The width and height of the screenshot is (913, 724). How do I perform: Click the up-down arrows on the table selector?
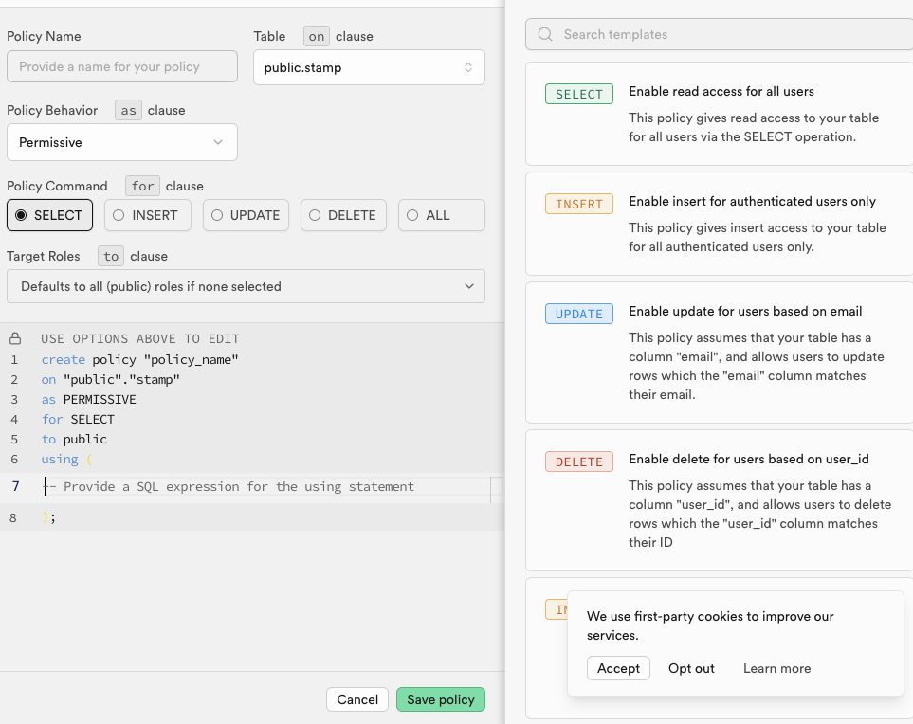coord(468,67)
